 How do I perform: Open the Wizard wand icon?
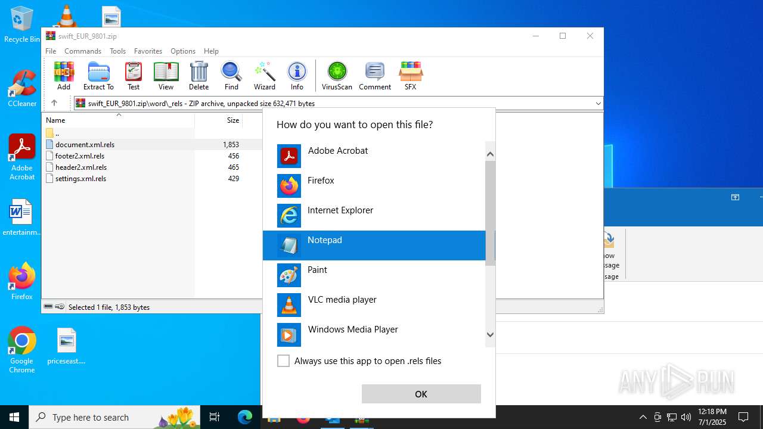tap(265, 76)
